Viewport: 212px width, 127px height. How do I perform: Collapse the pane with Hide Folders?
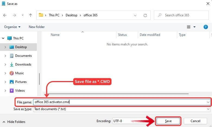coord(14,122)
